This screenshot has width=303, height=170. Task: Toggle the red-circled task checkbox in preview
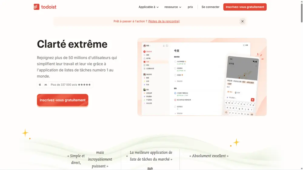pos(175,100)
